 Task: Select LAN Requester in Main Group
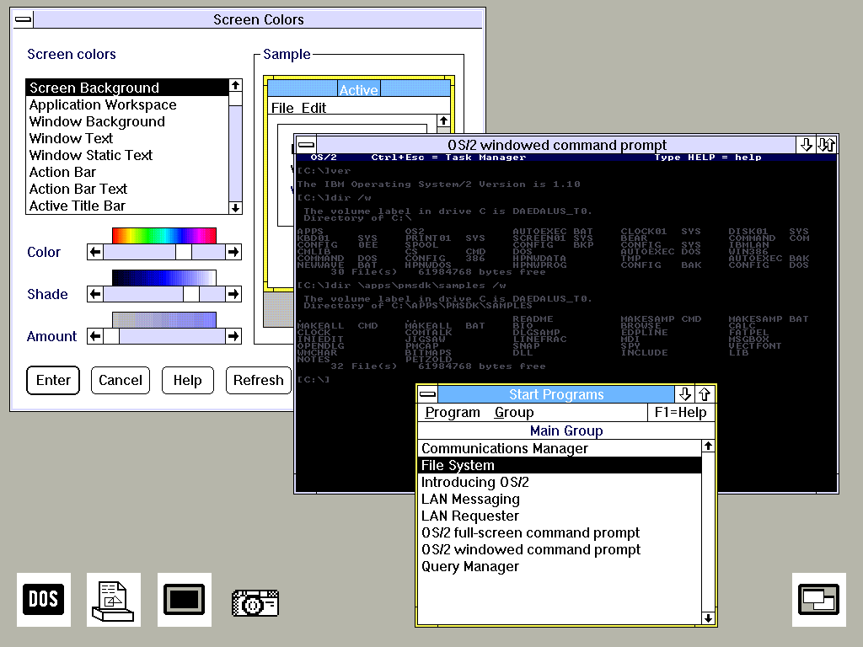click(560, 516)
